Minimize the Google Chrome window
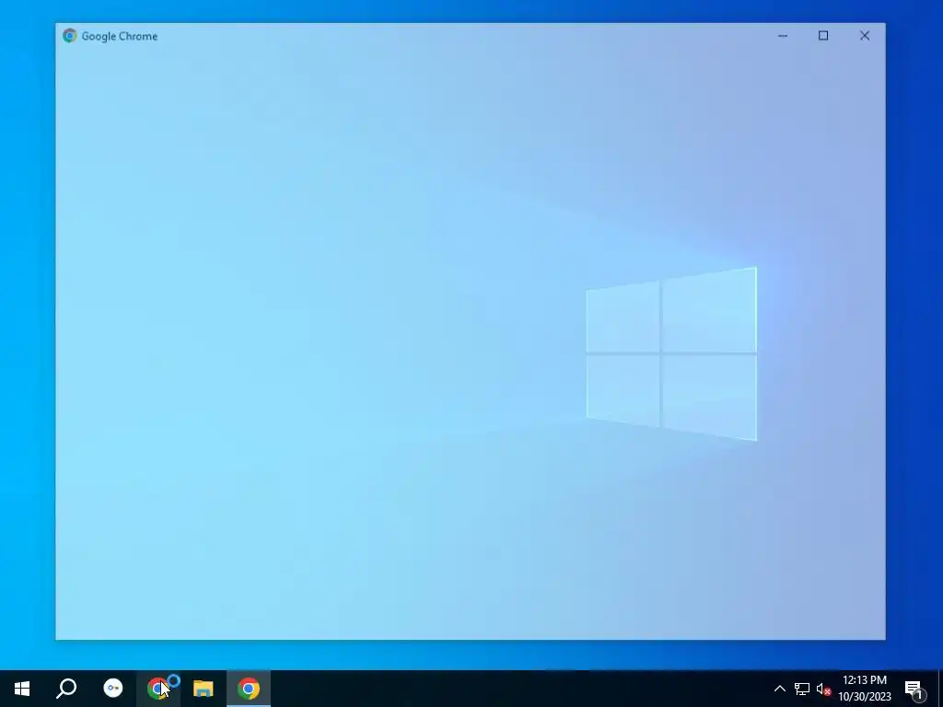Viewport: 943px width, 707px height. tap(783, 36)
